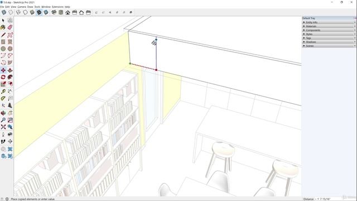Activate the Orbit tool
Screen dimensions: 357x201
click(3, 113)
